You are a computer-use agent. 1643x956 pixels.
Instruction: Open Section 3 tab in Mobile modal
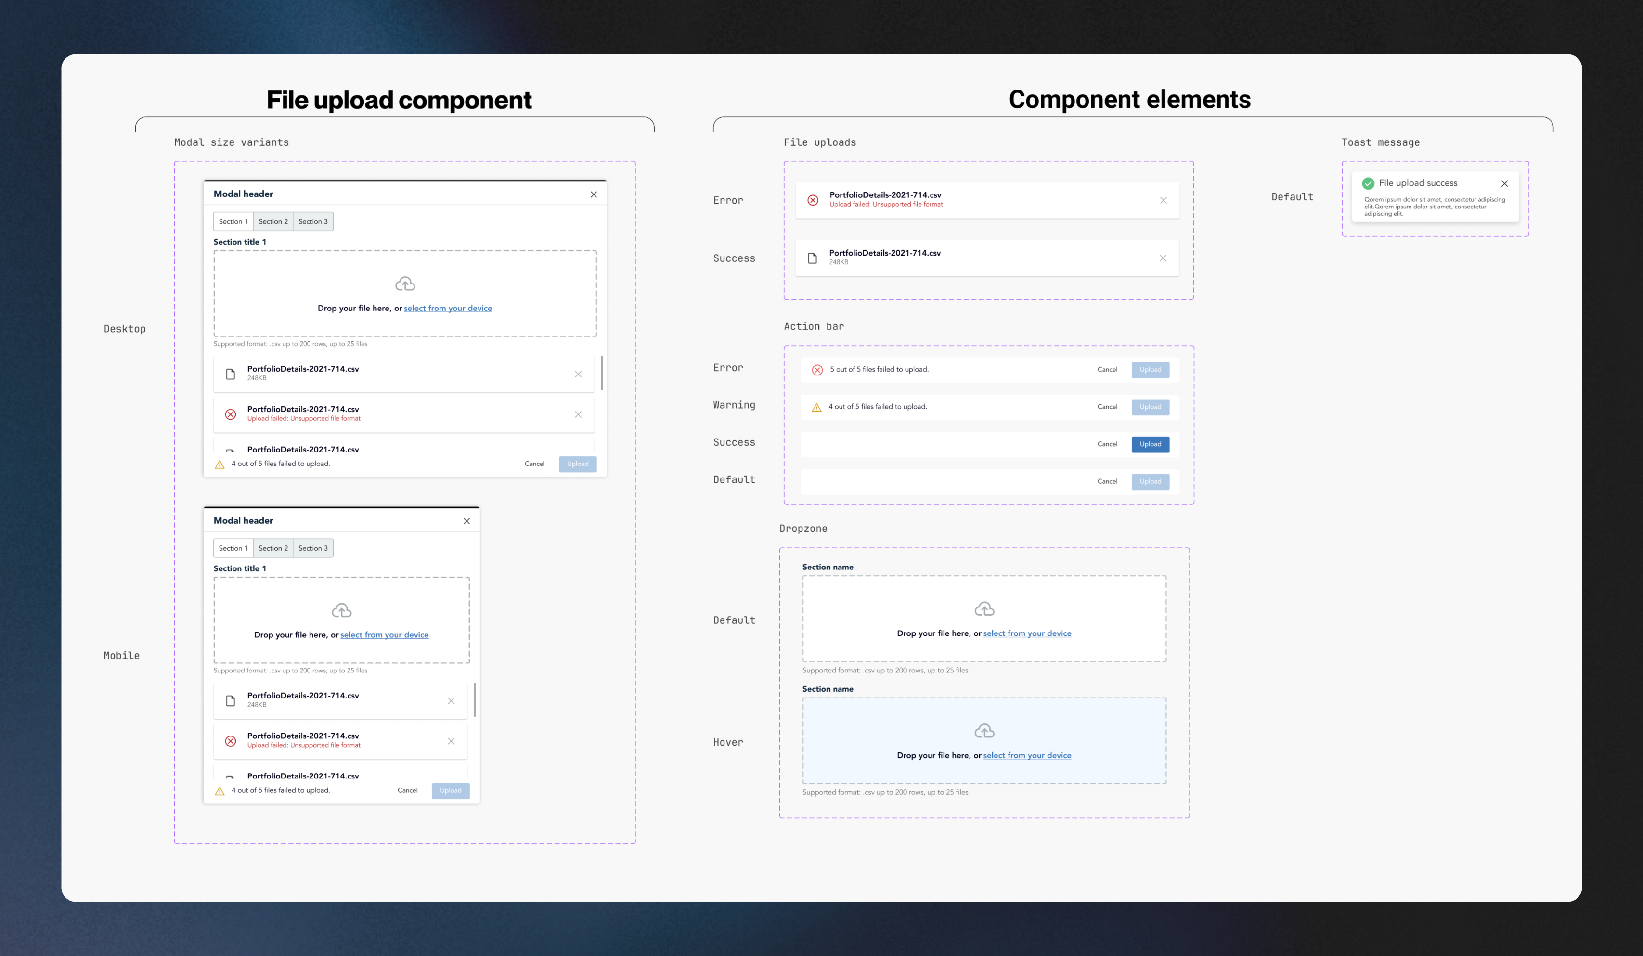(x=313, y=548)
